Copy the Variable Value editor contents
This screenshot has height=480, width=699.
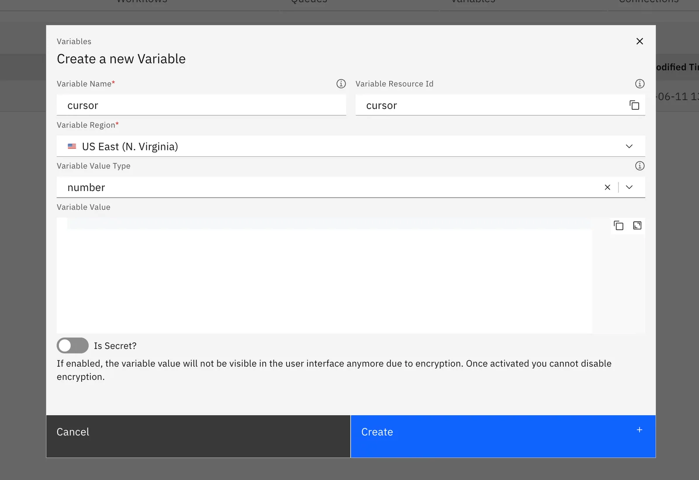click(619, 226)
